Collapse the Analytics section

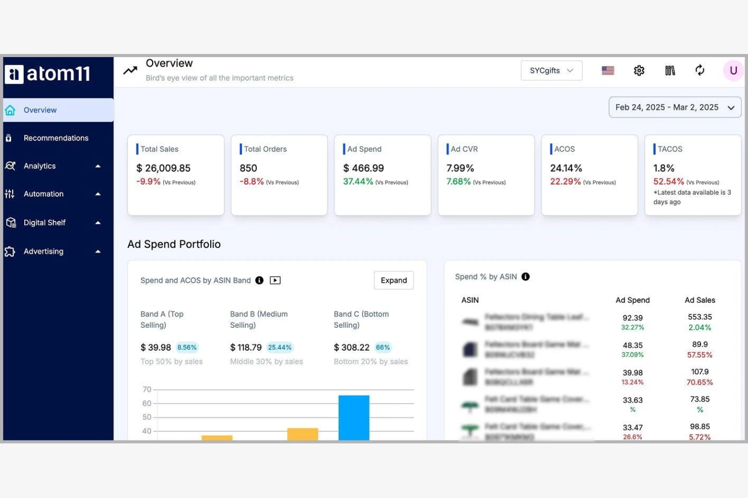(x=98, y=165)
